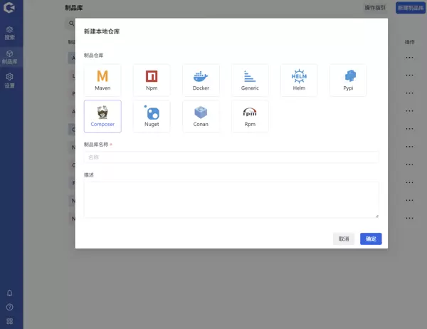Viewport: 427px width, 329px height.
Task: Open 制品库 in the left sidebar
Action: (x=10, y=57)
